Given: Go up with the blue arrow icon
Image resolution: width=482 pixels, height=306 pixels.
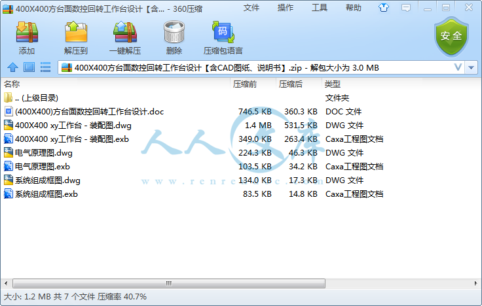Looking at the screenshot, I should (12, 67).
